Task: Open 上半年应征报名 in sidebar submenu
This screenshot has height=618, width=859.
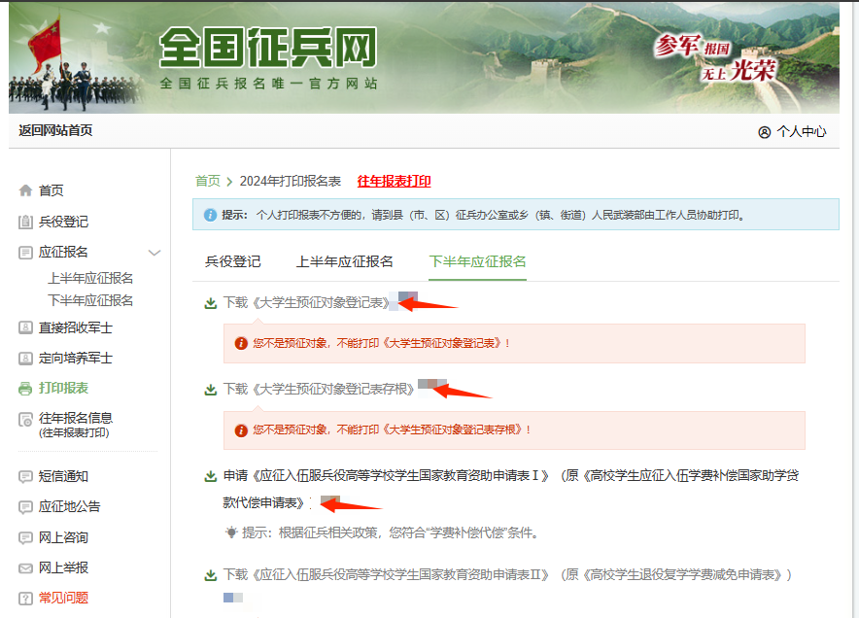Action: pos(90,278)
